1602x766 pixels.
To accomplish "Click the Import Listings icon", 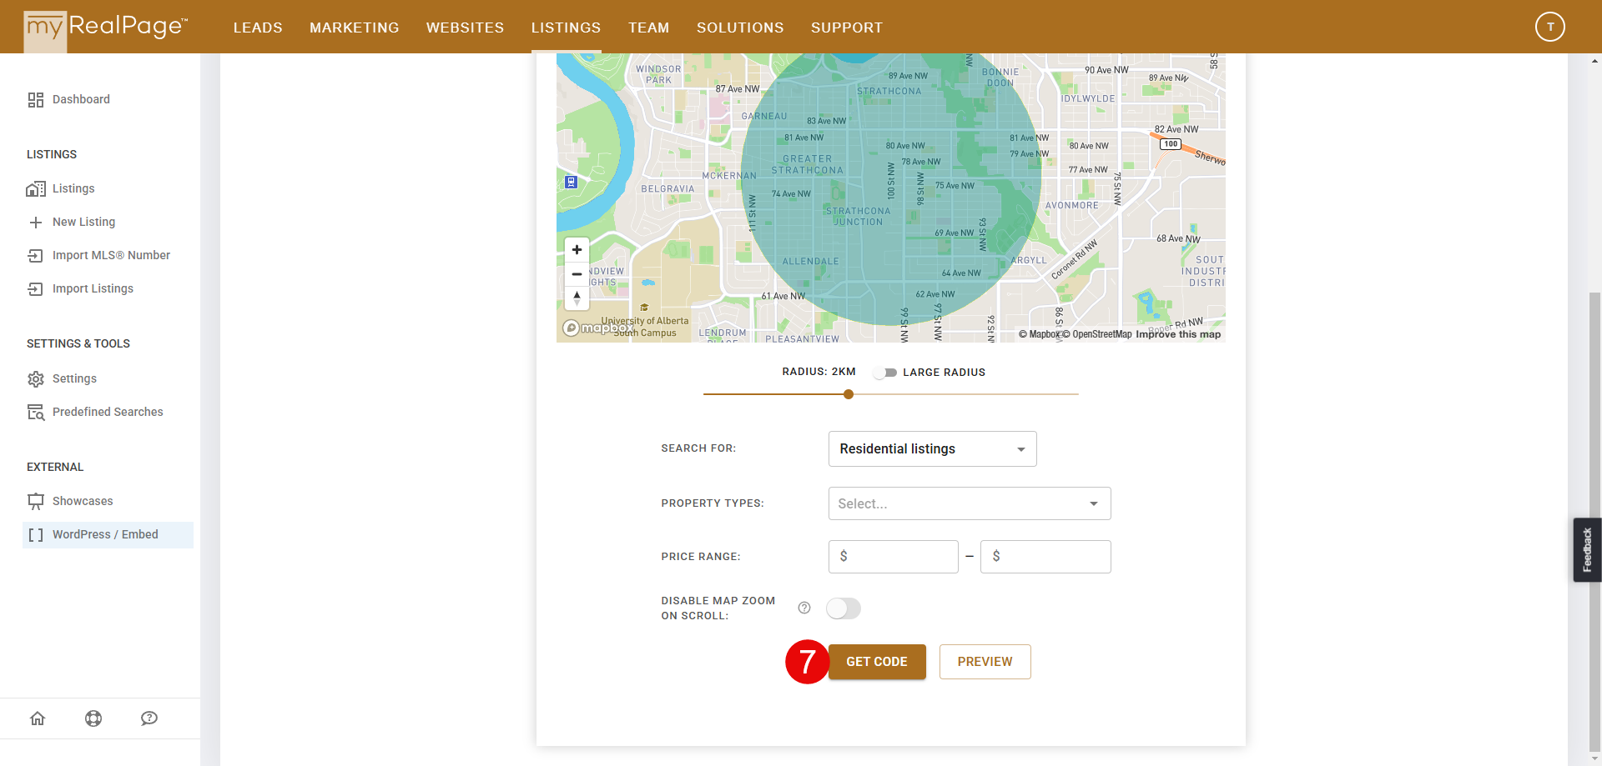I will tap(36, 289).
